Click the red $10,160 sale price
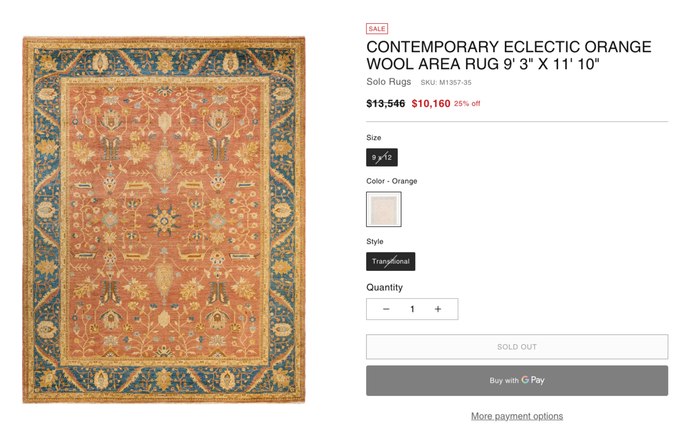Screen dimensions: 691x429 point(430,104)
